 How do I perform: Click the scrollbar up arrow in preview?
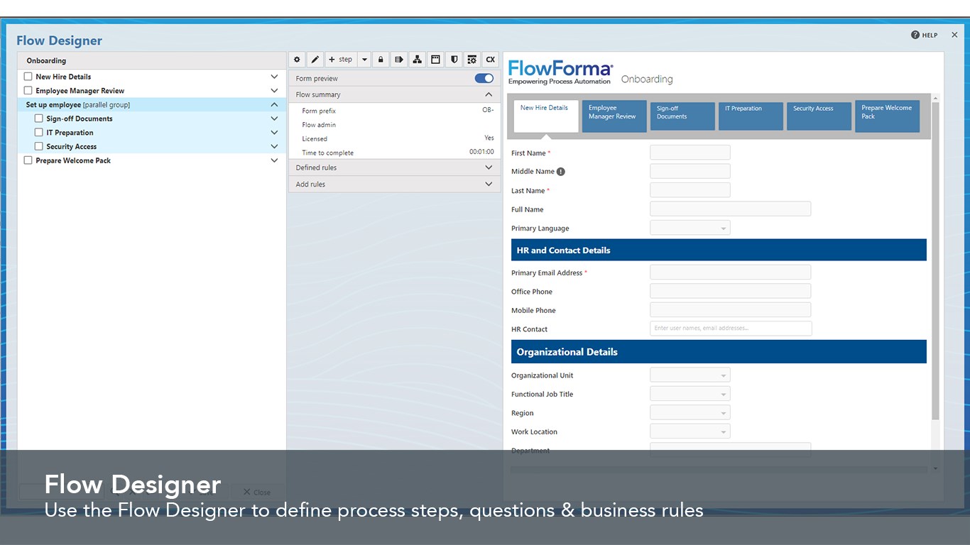935,98
